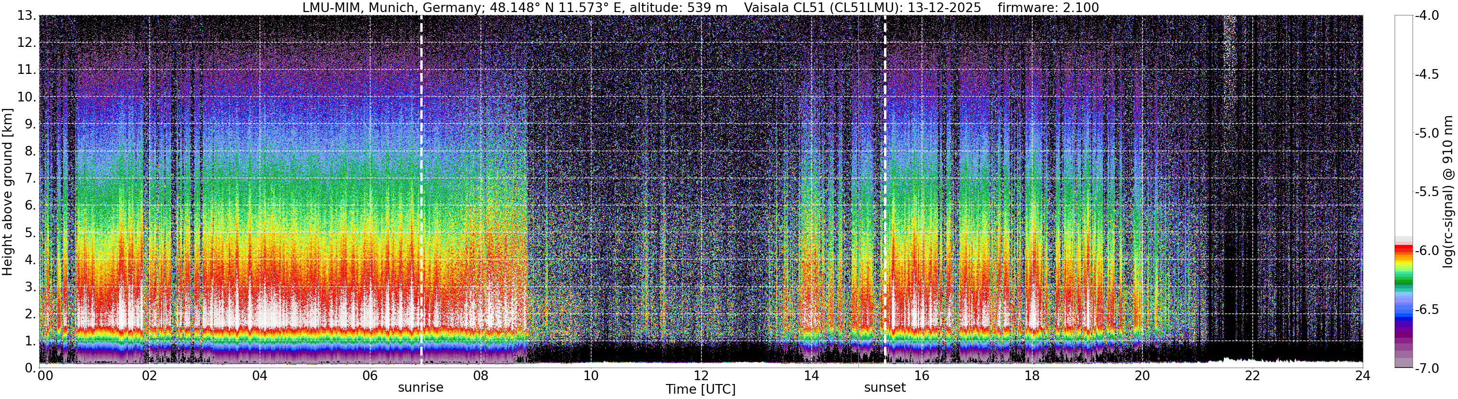Click the time axis tick label '22'
1458x399 pixels.
(x=1252, y=376)
